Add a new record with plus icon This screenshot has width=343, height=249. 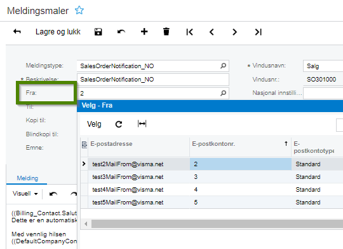pyautogui.click(x=144, y=32)
